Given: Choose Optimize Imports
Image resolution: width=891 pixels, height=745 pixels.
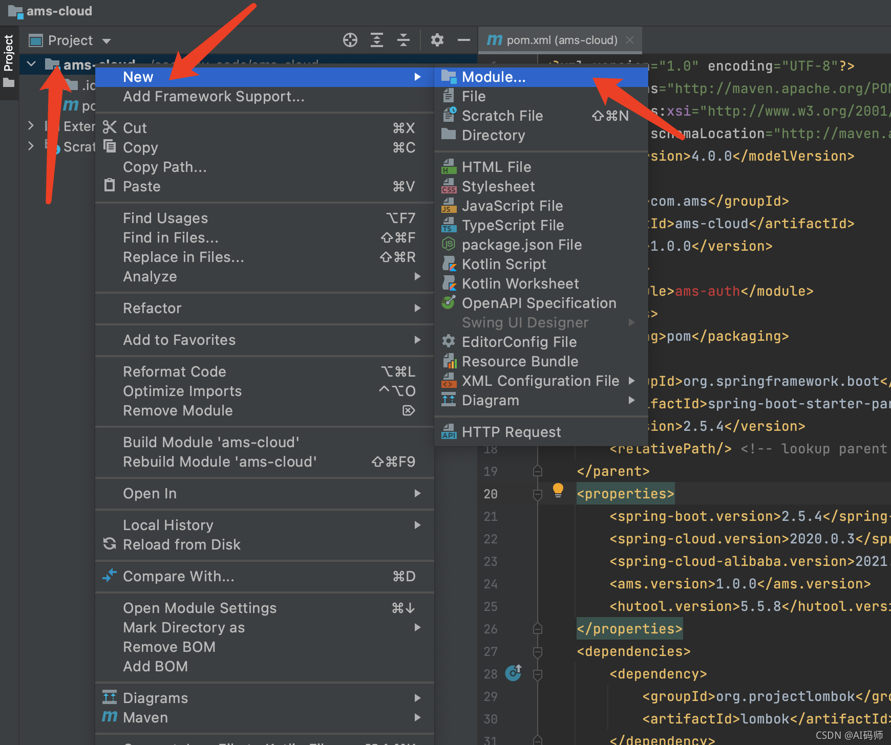Looking at the screenshot, I should click(265, 391).
